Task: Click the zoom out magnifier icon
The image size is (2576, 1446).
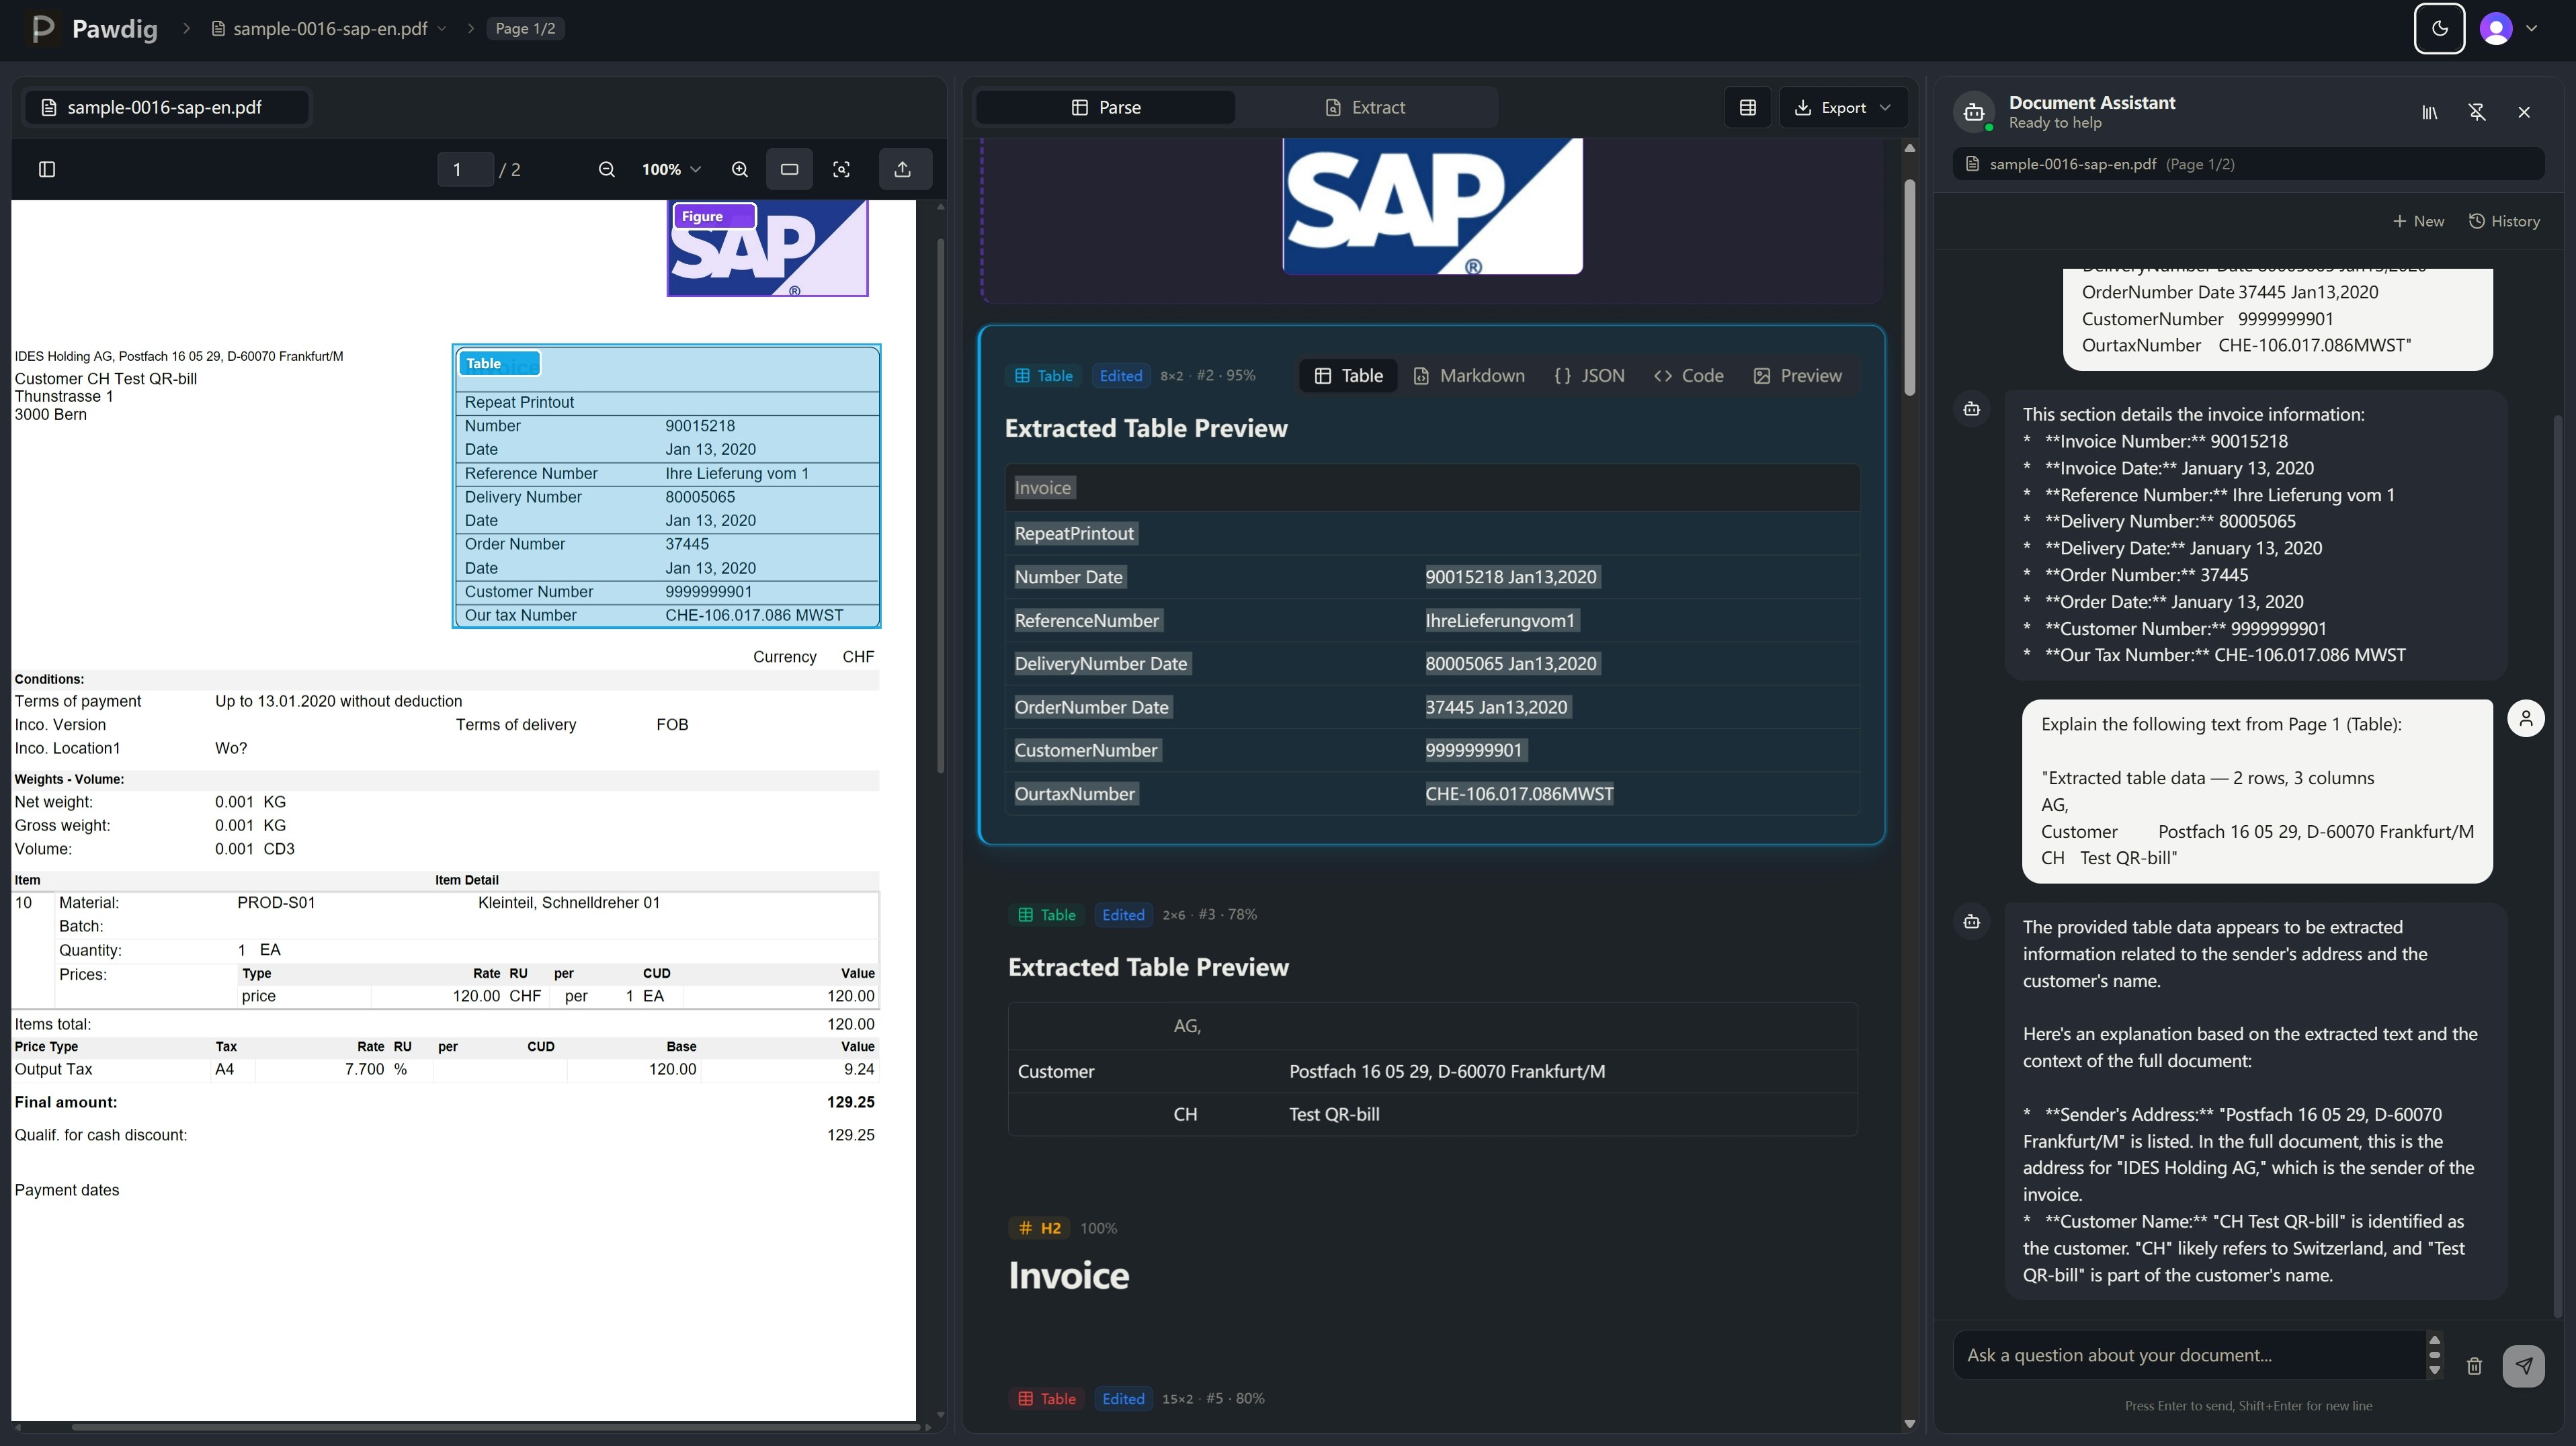Action: click(x=607, y=169)
